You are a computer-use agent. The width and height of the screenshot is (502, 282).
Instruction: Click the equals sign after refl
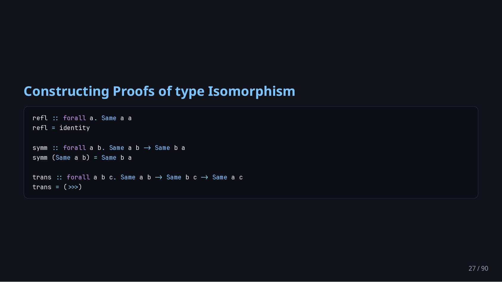(x=54, y=128)
